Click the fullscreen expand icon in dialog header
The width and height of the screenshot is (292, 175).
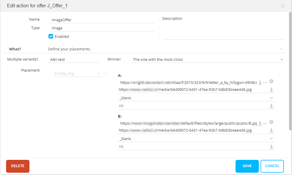coord(282,6)
